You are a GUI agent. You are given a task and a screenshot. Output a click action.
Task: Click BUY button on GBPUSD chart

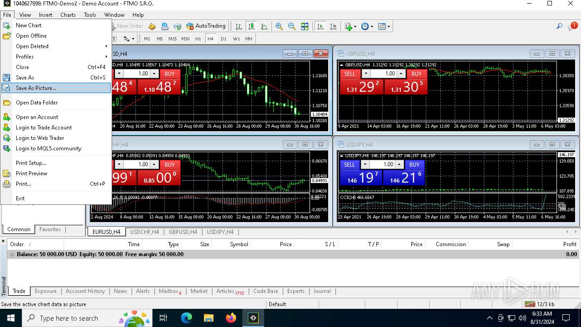pos(417,74)
